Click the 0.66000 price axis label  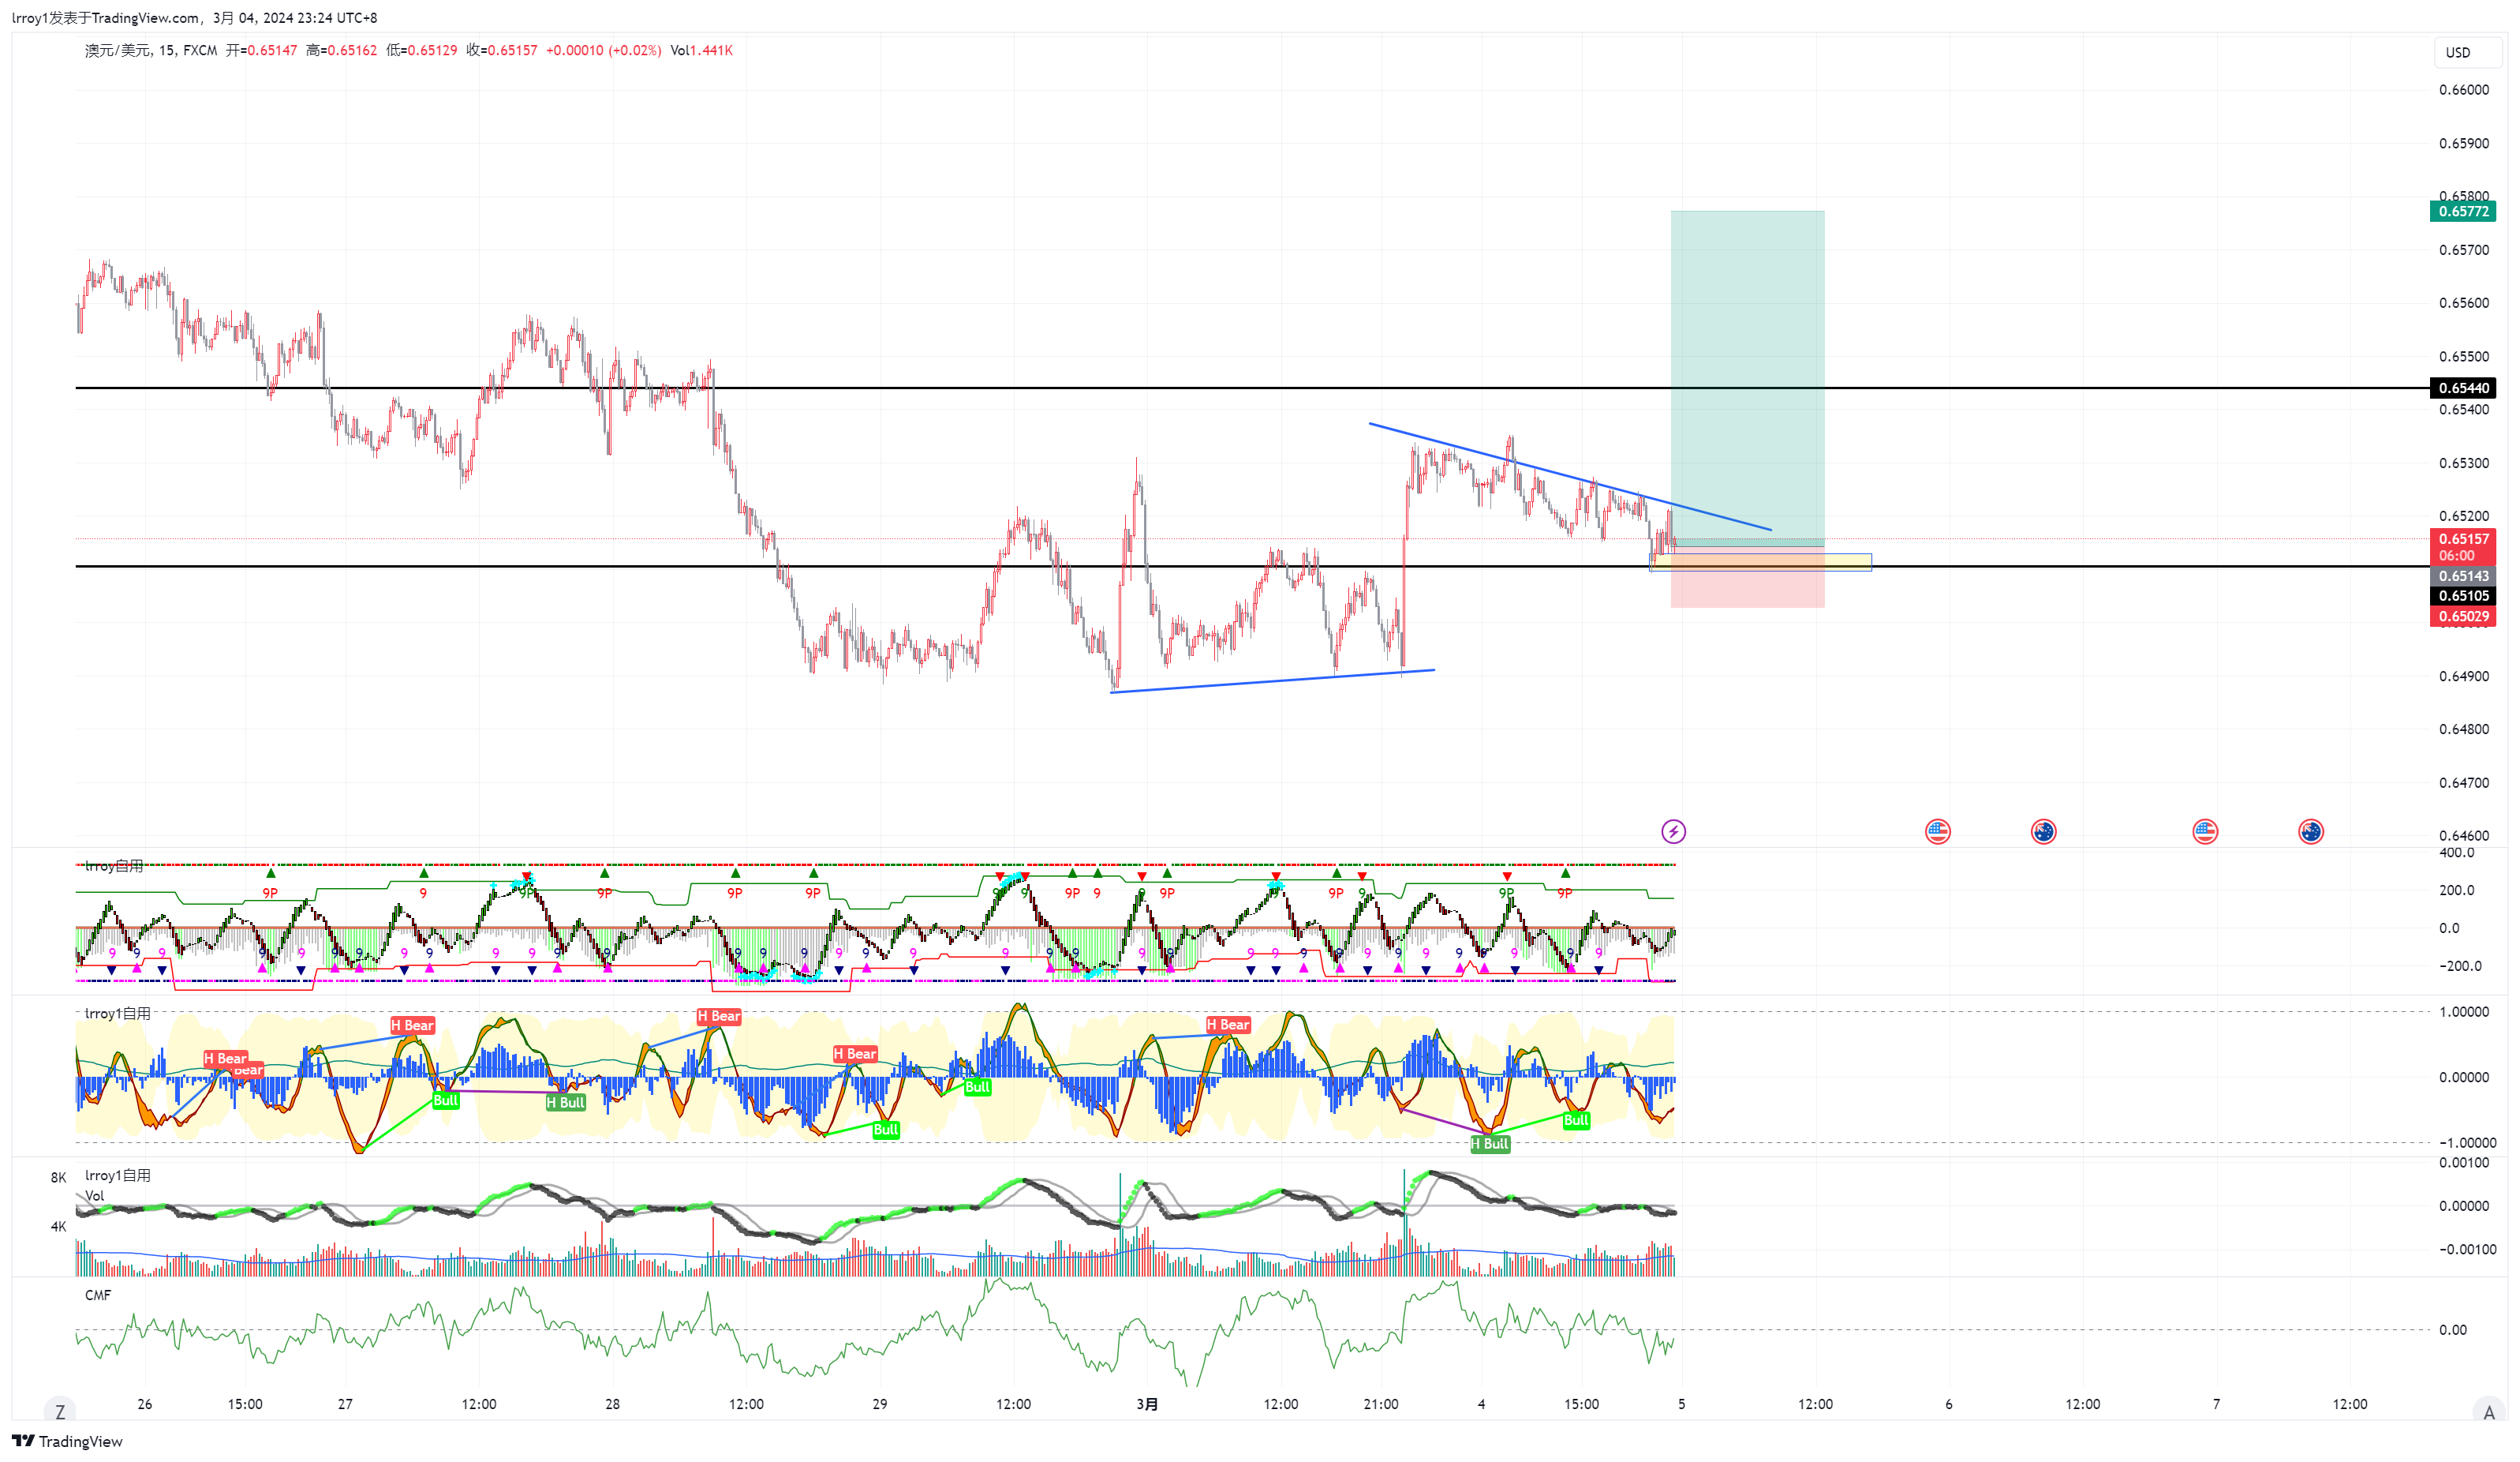pos(2464,90)
